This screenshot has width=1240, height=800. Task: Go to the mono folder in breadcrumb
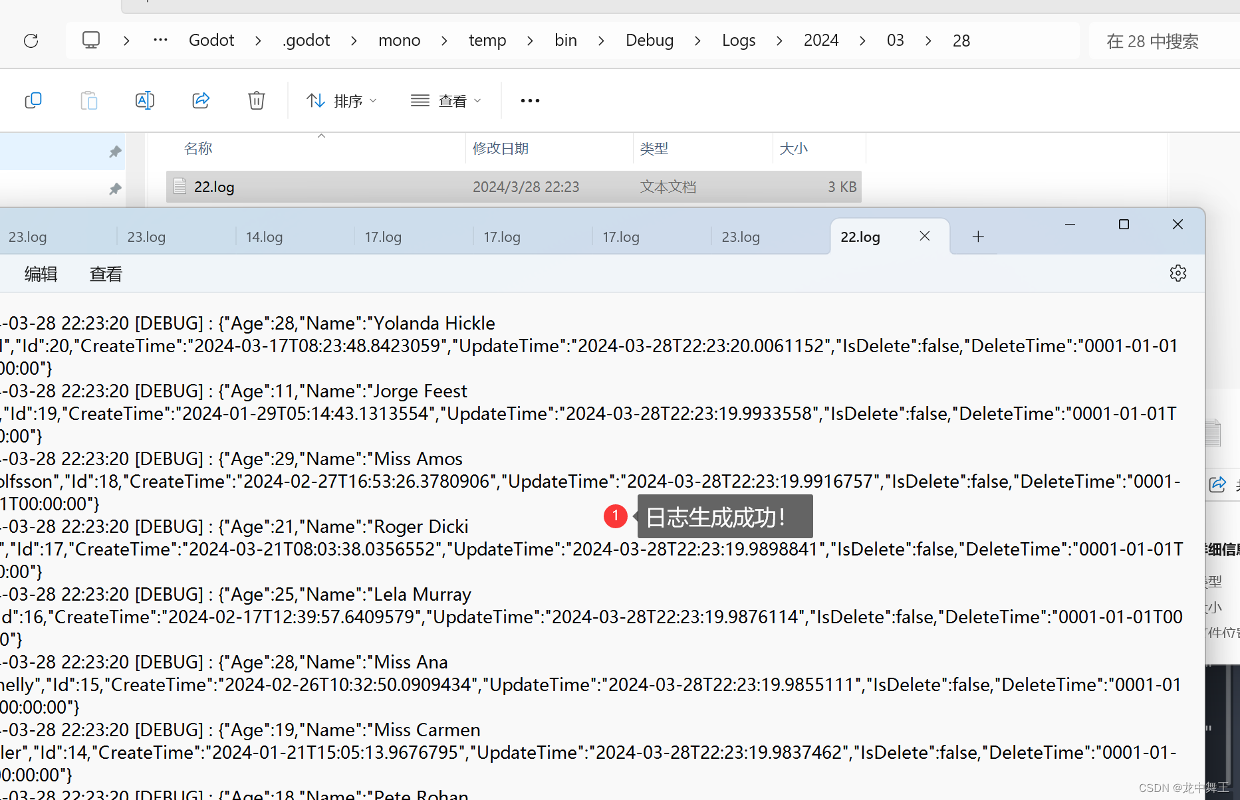pos(399,41)
